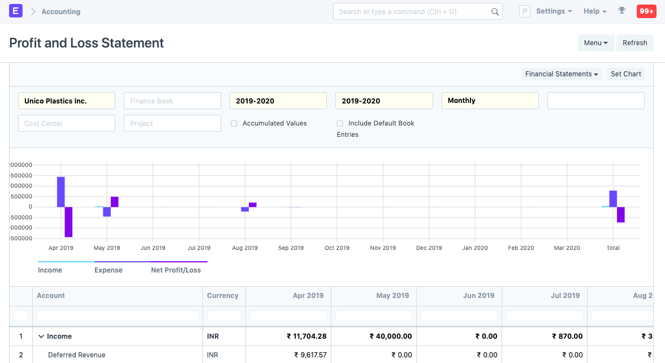Click the purple Apr 2019 expense bar

(61, 192)
